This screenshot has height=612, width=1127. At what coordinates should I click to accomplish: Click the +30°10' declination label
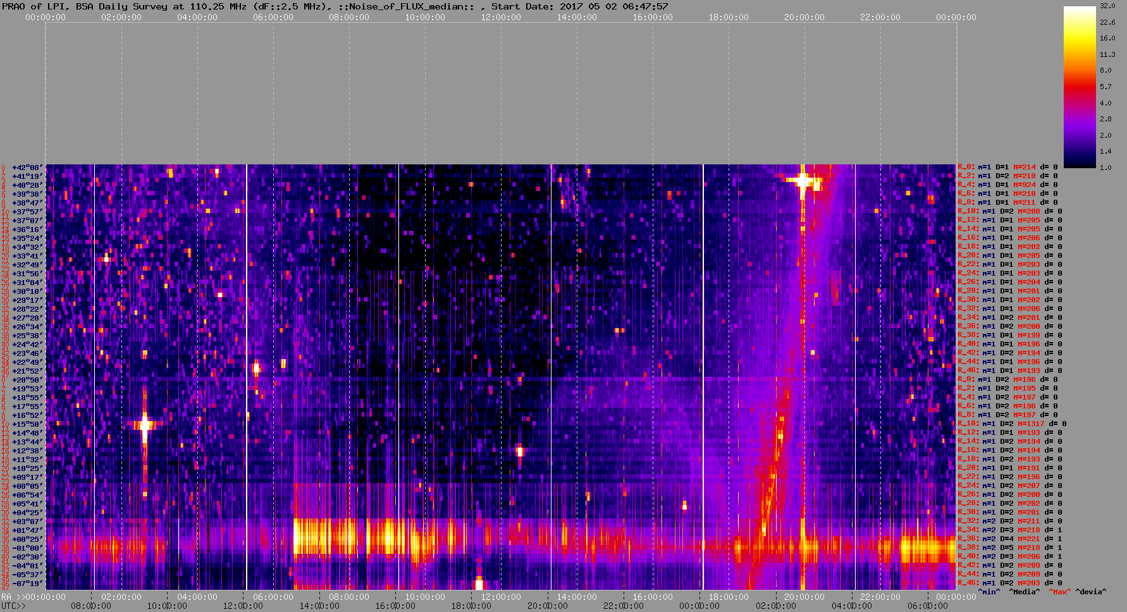(x=27, y=291)
